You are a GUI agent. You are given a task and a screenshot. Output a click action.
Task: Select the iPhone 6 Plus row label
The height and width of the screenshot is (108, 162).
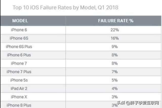[x=19, y=55]
